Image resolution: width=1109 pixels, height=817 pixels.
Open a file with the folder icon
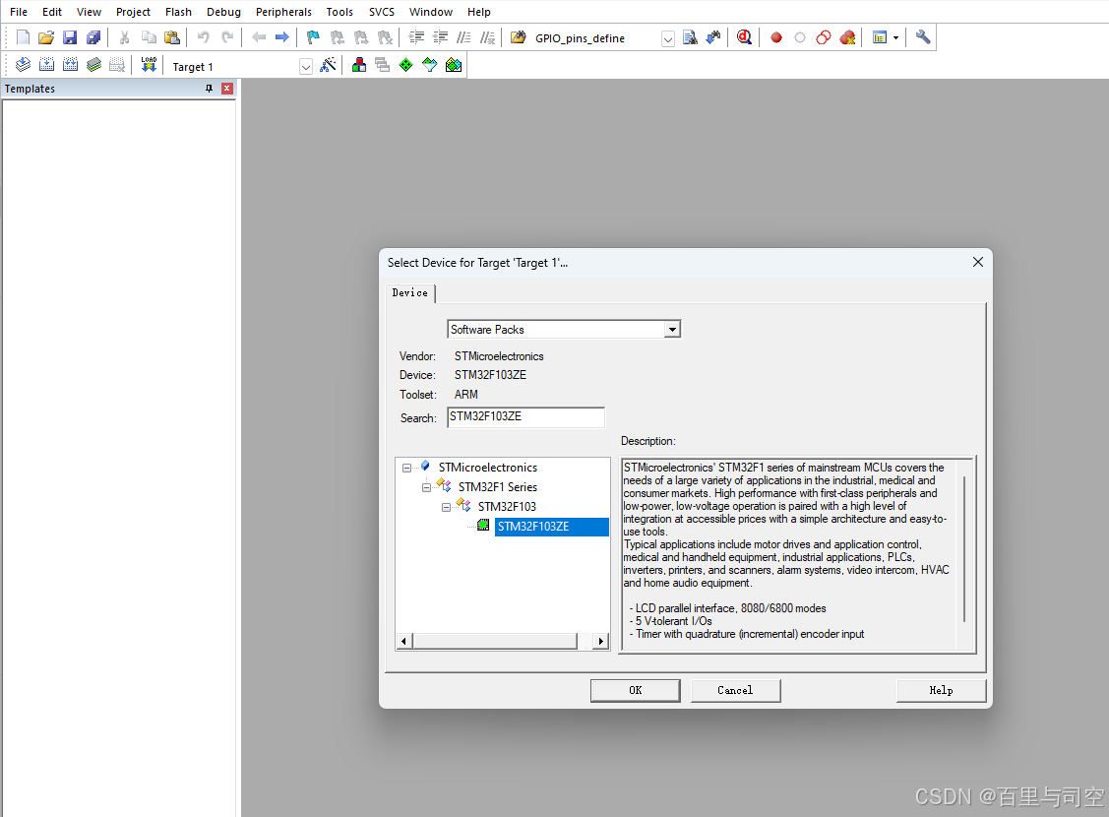[46, 37]
